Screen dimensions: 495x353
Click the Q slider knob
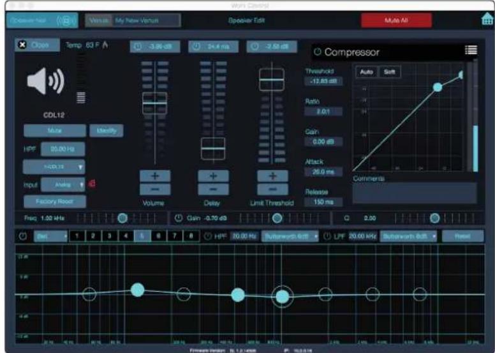(434, 218)
